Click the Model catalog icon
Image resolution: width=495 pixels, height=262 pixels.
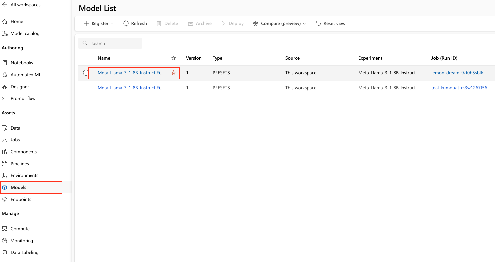[x=5, y=33]
